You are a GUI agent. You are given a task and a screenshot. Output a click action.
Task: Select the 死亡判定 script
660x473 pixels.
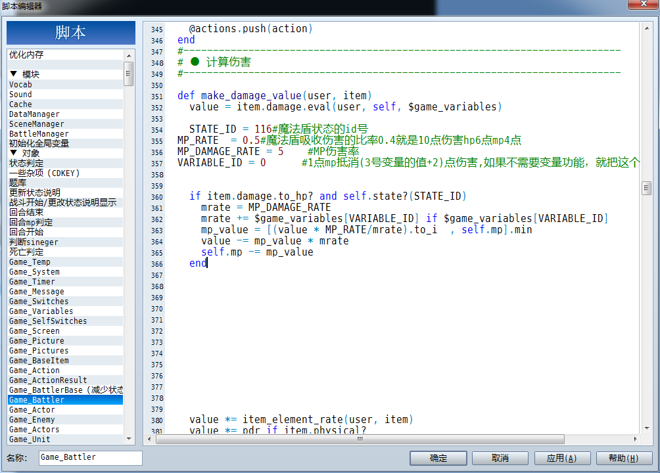point(66,252)
